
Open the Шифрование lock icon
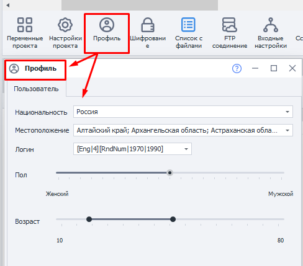click(x=148, y=25)
